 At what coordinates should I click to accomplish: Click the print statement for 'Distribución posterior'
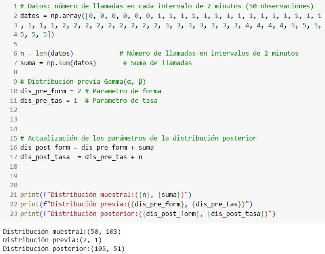[x=147, y=214]
